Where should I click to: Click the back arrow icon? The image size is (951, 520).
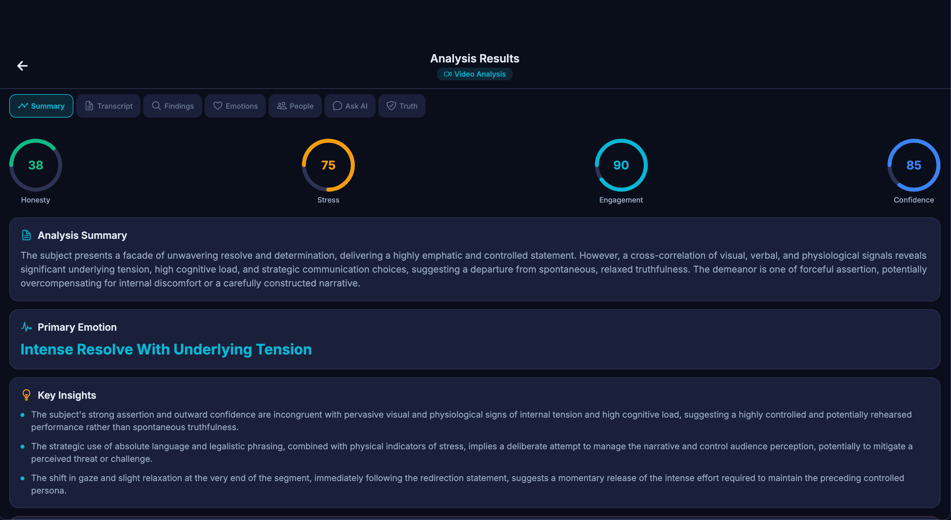tap(22, 66)
